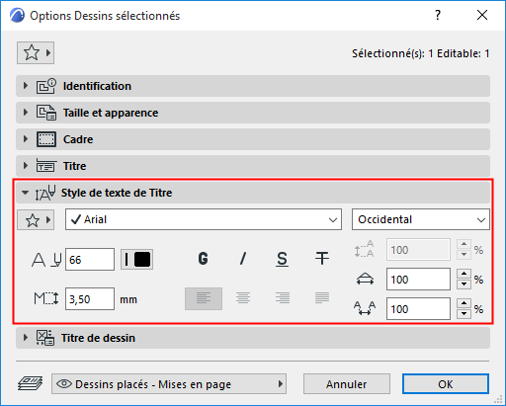
Task: Click the Titre de dessin icon
Action: [x=45, y=338]
